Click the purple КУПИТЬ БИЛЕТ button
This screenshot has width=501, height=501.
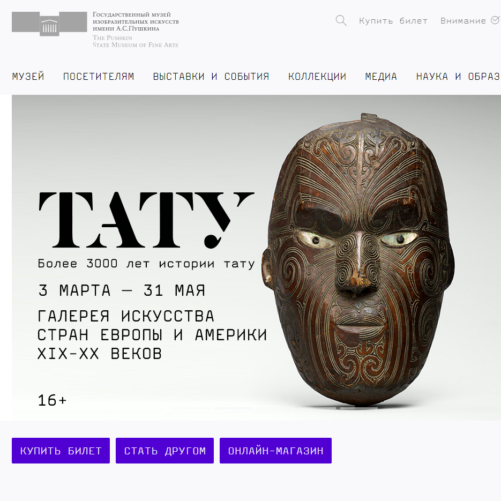(61, 451)
